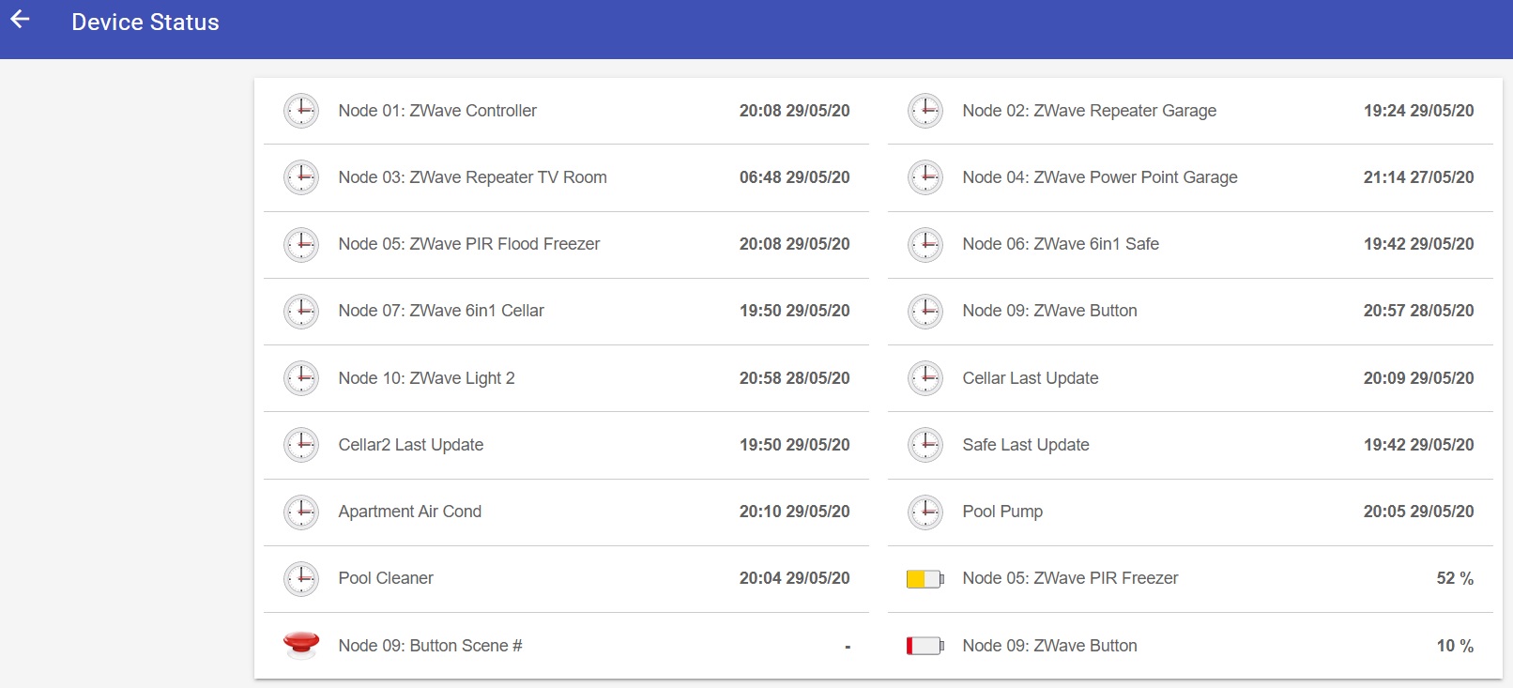The image size is (1513, 688).
Task: Click clock icon for Cellar Last Update
Action: pos(925,378)
